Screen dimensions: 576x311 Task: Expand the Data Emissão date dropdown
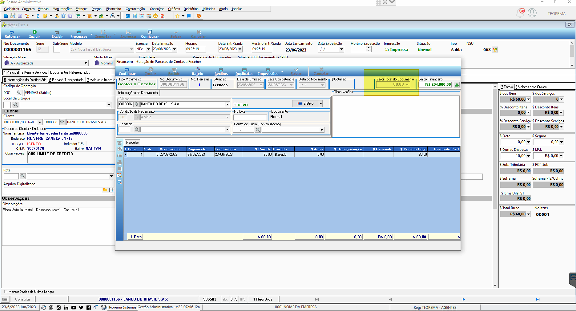pyautogui.click(x=175, y=49)
